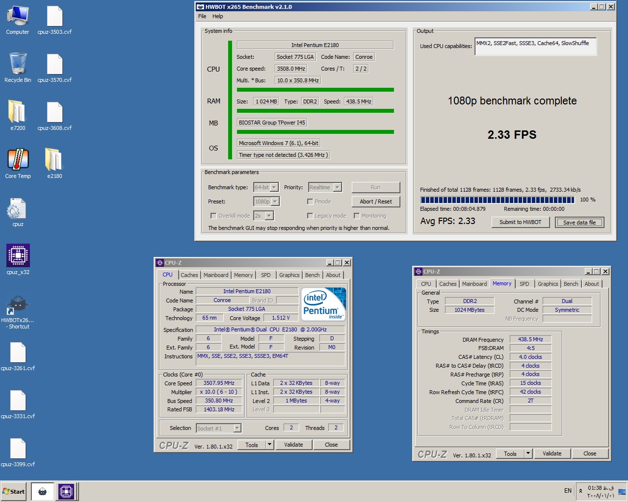Click the taskbar clock

pos(601,491)
